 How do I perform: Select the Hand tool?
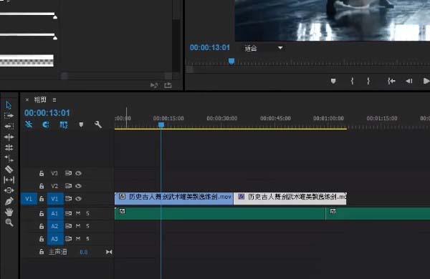pos(9,212)
